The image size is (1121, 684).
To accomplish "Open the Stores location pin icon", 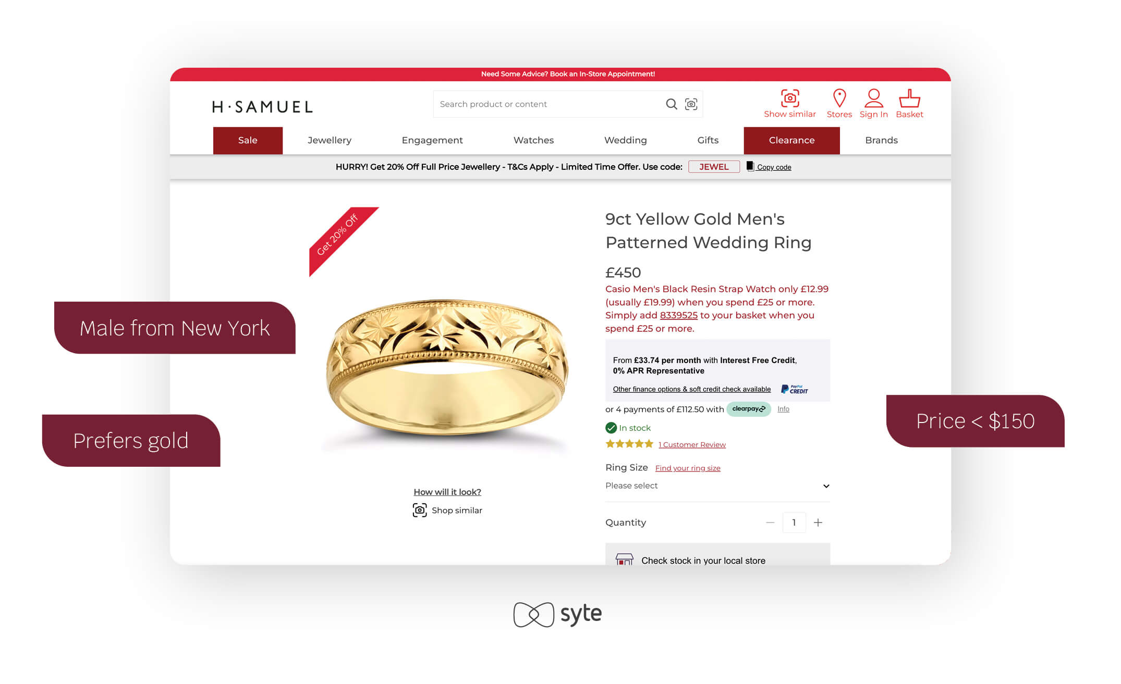I will pyautogui.click(x=839, y=98).
